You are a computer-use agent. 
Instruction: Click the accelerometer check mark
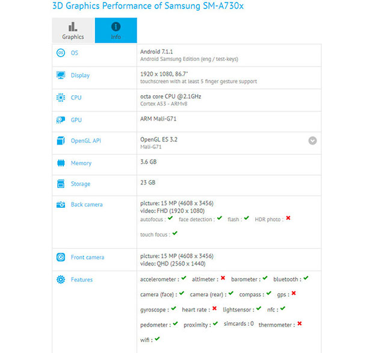tap(183, 278)
